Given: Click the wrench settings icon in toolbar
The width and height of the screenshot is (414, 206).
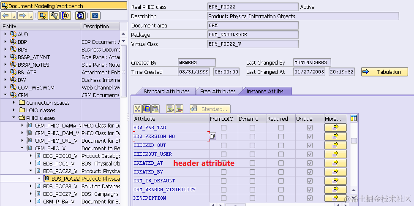Looking at the screenshot, I should (54, 16).
